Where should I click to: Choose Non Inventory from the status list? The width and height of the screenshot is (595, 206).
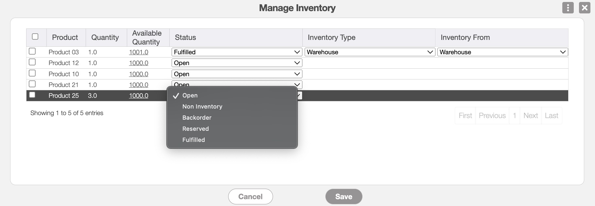point(202,107)
